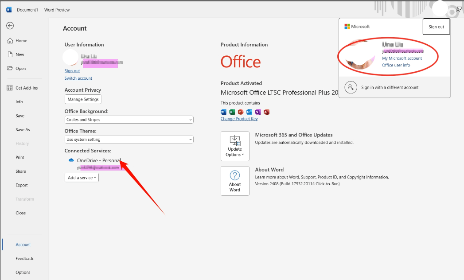The height and width of the screenshot is (280, 464).
Task: Click the Switch account link
Action: [x=78, y=78]
